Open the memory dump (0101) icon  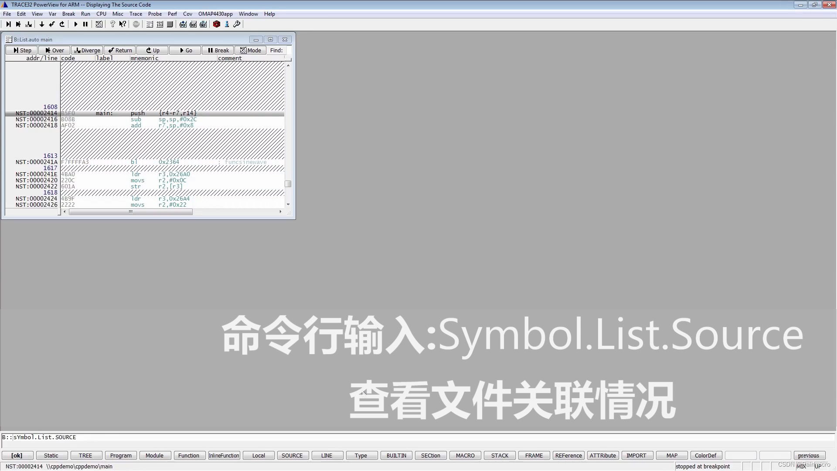point(160,24)
